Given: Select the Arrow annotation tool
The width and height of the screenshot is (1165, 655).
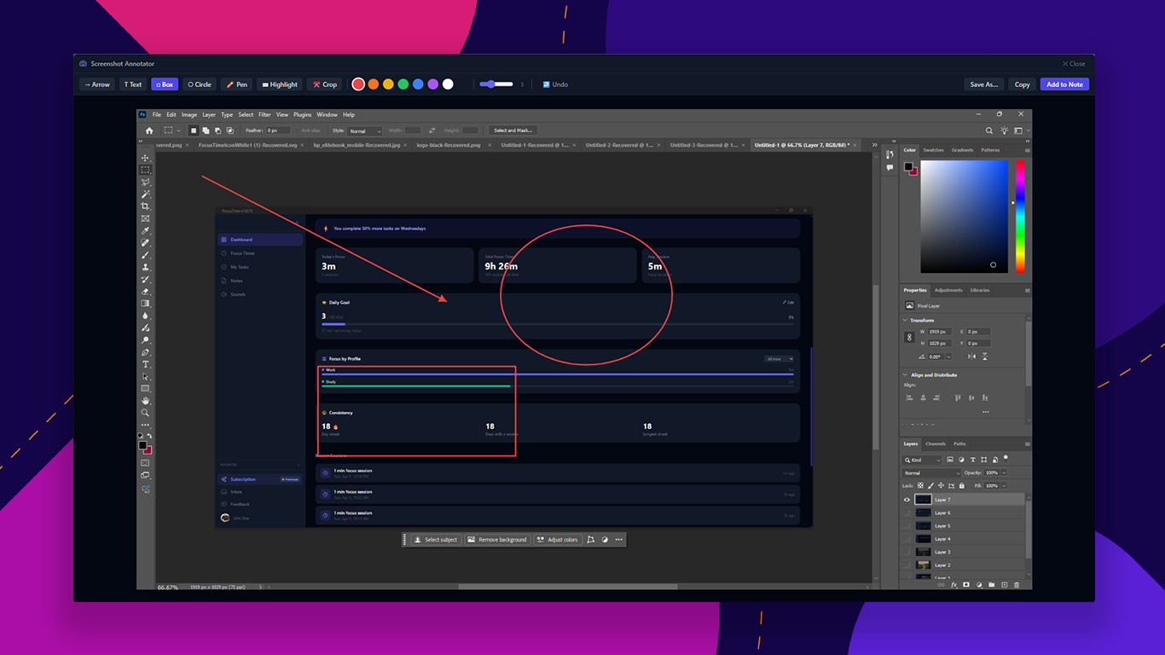Looking at the screenshot, I should pos(96,84).
